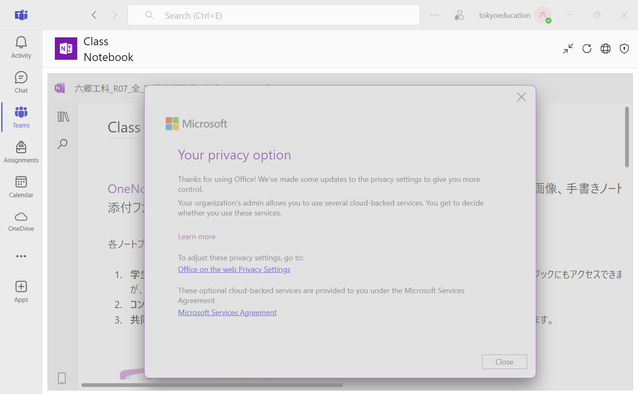Open OneDrive from the sidebar
Image resolution: width=638 pixels, height=394 pixels.
click(x=21, y=222)
